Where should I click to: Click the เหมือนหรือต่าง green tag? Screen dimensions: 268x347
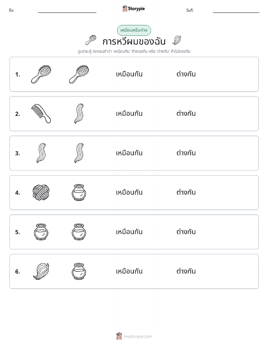(x=134, y=30)
